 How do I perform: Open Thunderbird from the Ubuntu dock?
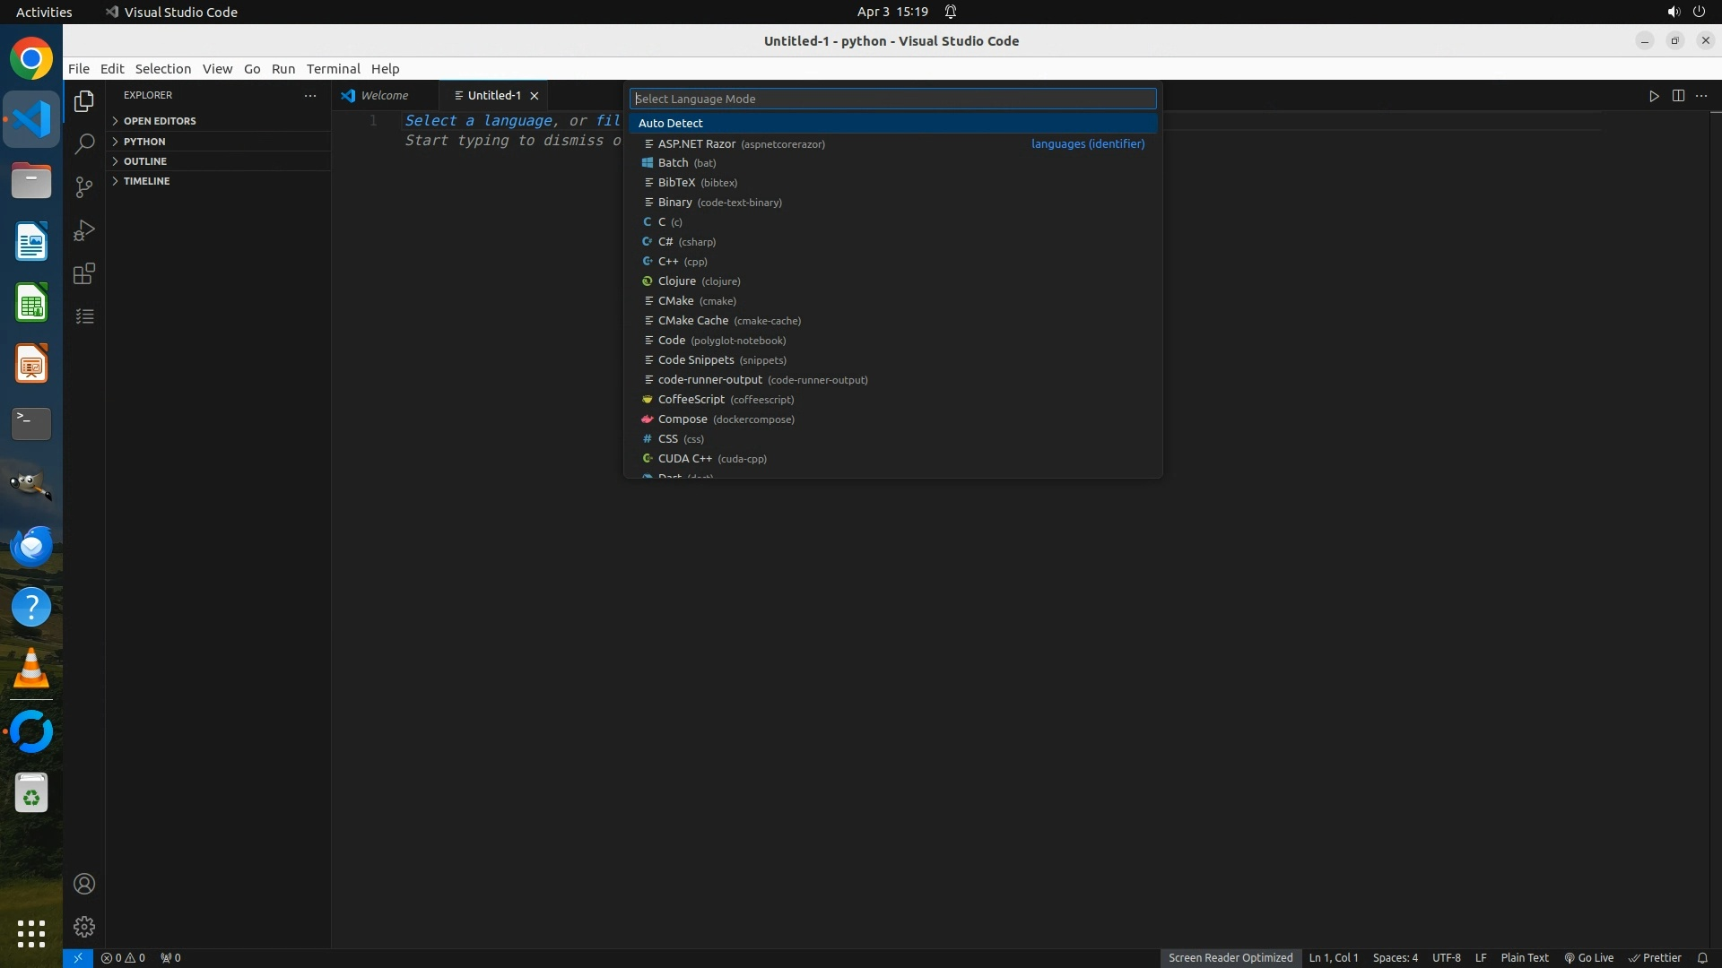[31, 546]
